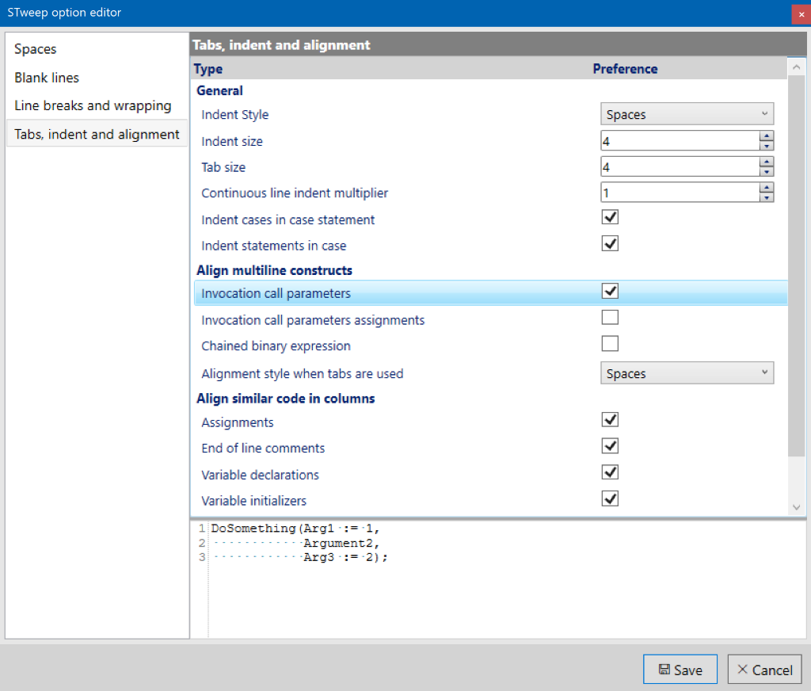Screen dimensions: 811x691
Task: Disable End of line comments alignment
Action: (610, 446)
